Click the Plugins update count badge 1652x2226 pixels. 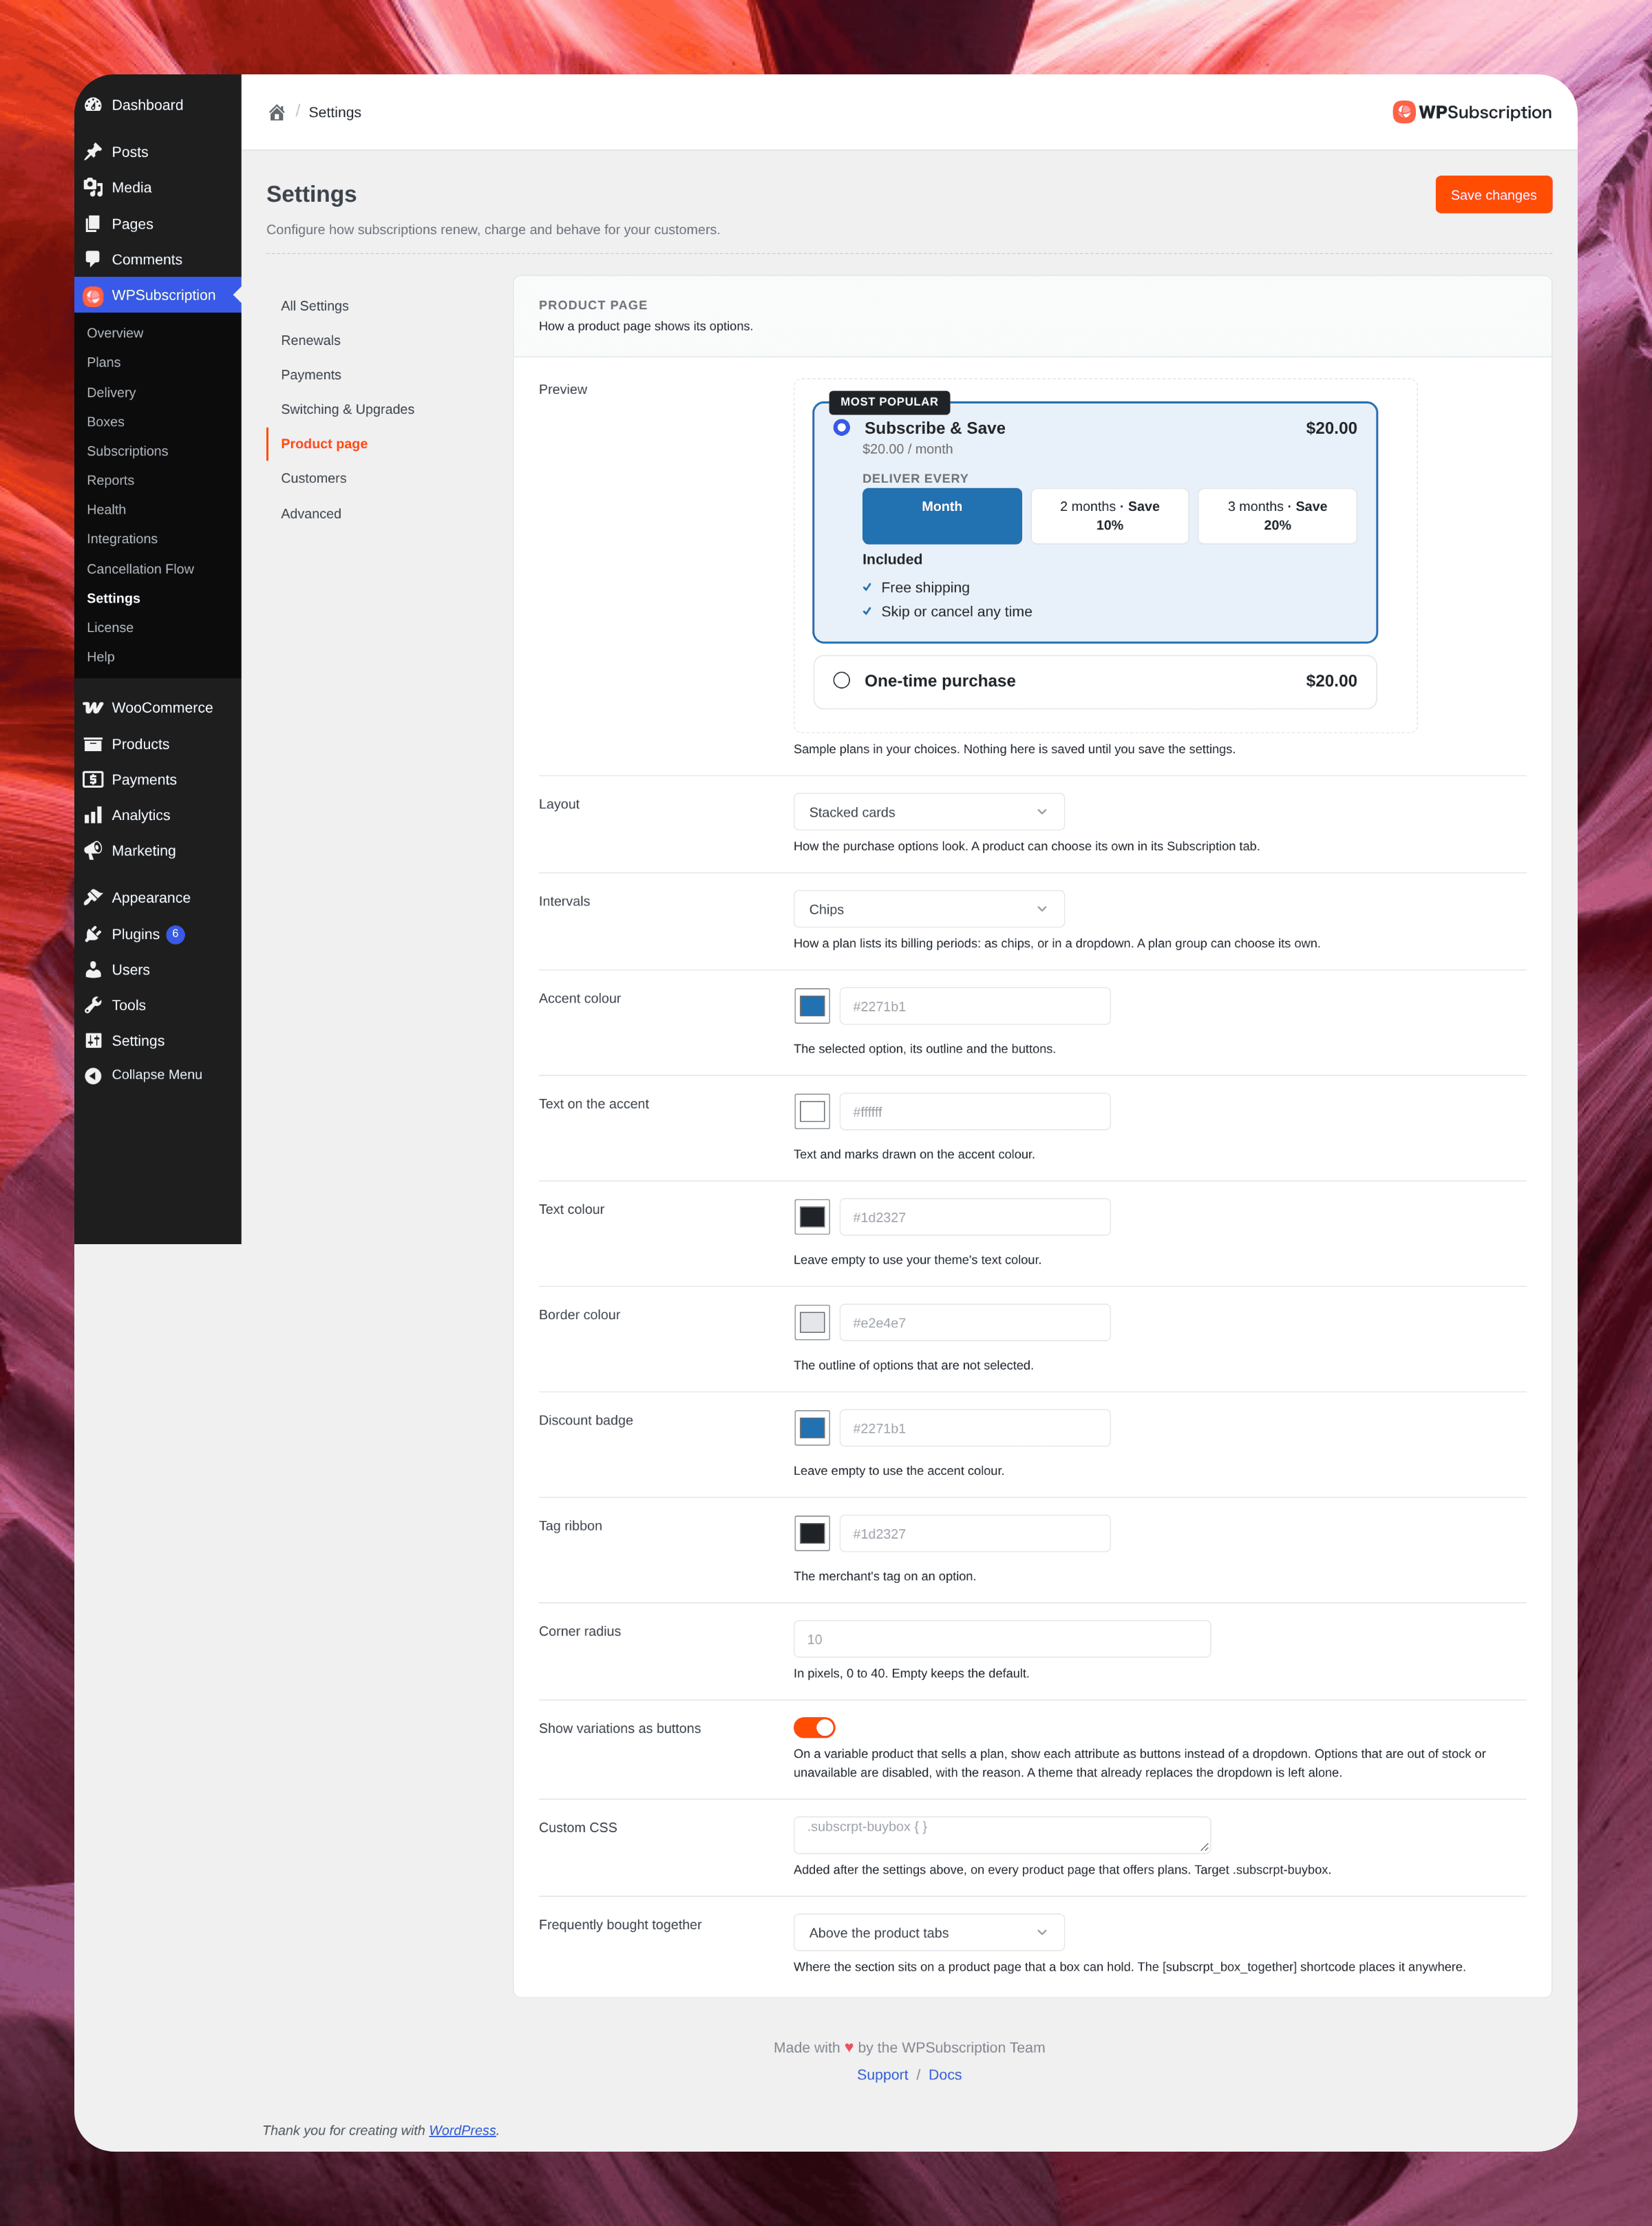(x=175, y=934)
